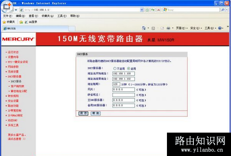
Task: Open the 动态DNS sidebar link
Action: click(x=12, y=120)
